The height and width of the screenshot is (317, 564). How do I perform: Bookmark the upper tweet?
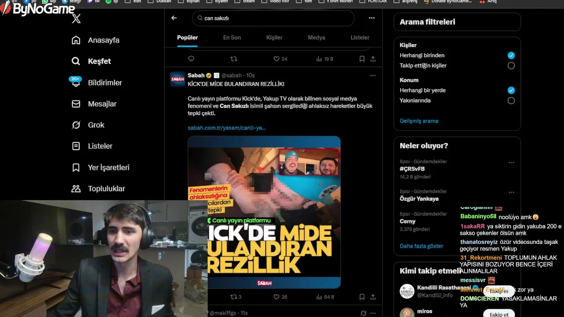tap(362, 59)
